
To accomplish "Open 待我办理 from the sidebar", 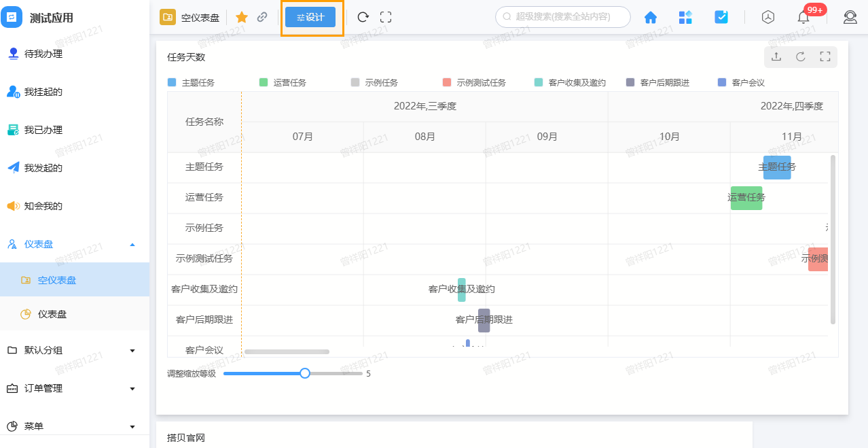I will (44, 54).
